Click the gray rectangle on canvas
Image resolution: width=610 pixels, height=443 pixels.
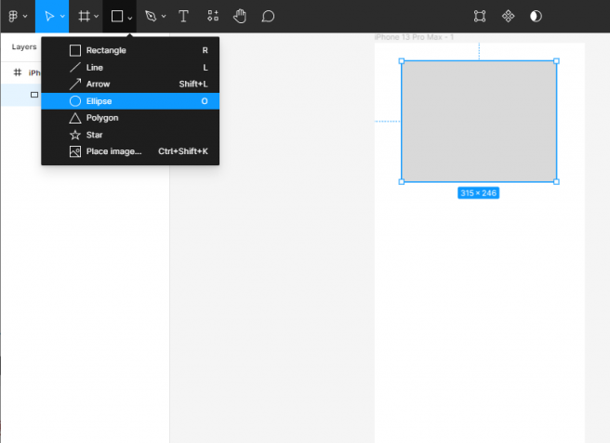(x=479, y=121)
